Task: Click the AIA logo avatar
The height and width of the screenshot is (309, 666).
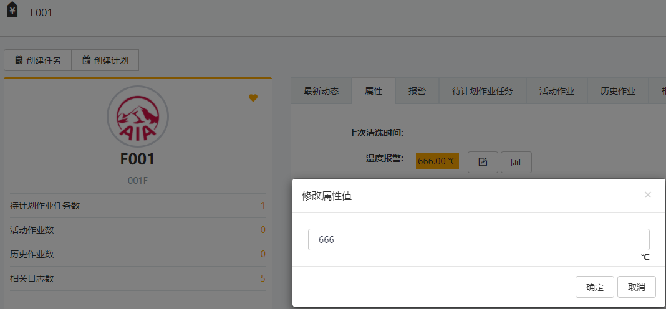Action: pos(137,116)
